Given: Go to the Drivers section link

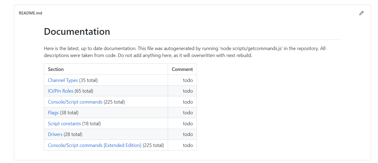Looking at the screenshot, I should [55, 134].
